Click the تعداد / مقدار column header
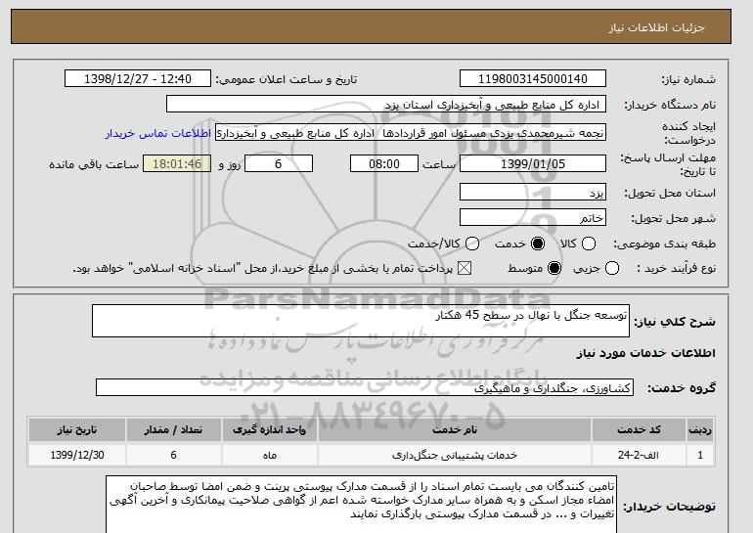This screenshot has width=753, height=533. click(173, 429)
